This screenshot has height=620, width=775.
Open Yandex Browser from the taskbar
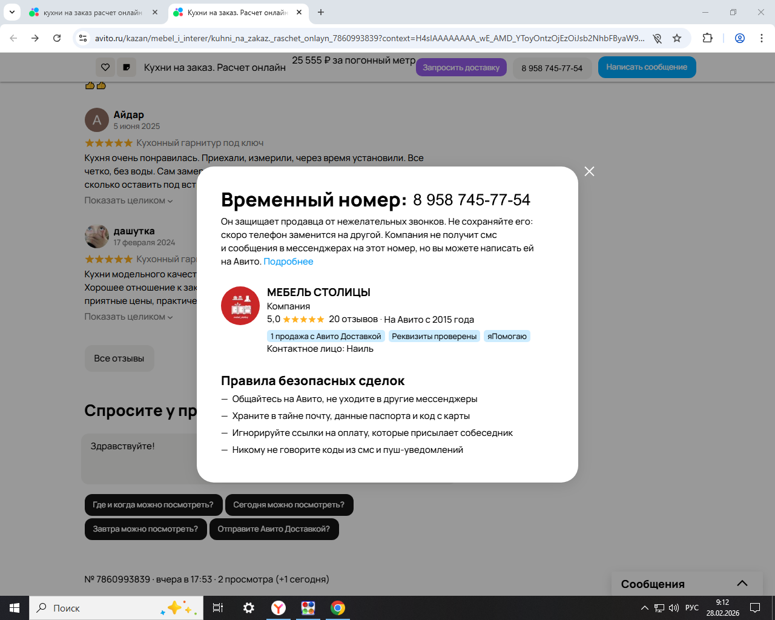279,608
